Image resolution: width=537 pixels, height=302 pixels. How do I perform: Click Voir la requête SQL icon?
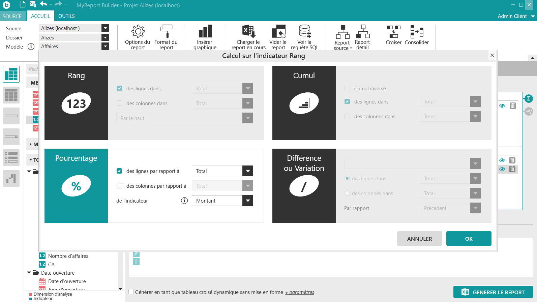point(305,32)
